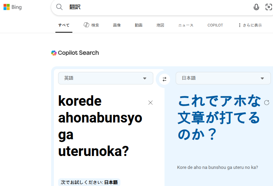Open the 日本語 target language dropdown
Image resolution: width=273 pixels, height=186 pixels.
223,78
